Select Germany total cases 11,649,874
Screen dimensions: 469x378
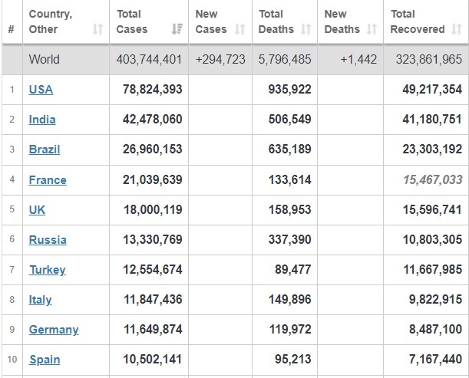coord(153,329)
